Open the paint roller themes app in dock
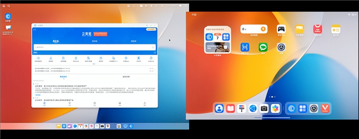This screenshot has height=139, width=359. (x=241, y=108)
